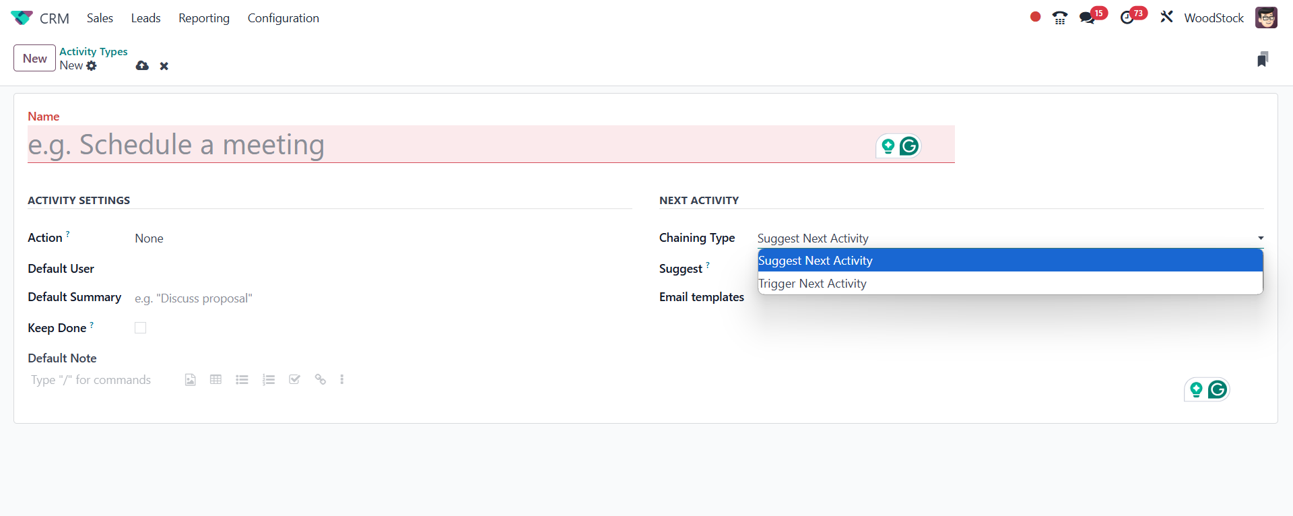Image resolution: width=1293 pixels, height=516 pixels.
Task: Click the New button
Action: (x=34, y=59)
